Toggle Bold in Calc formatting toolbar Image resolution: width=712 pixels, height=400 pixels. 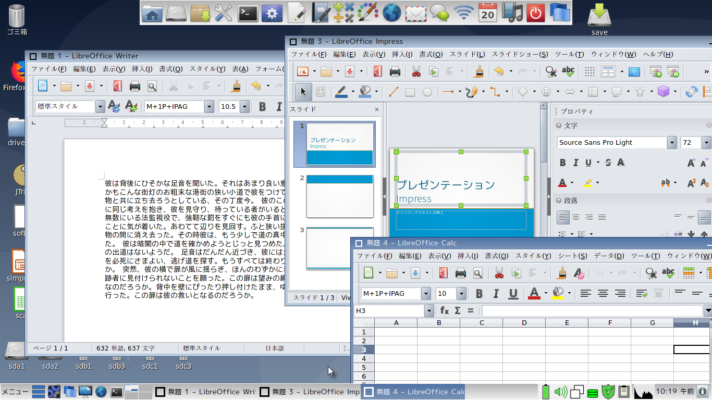479,293
